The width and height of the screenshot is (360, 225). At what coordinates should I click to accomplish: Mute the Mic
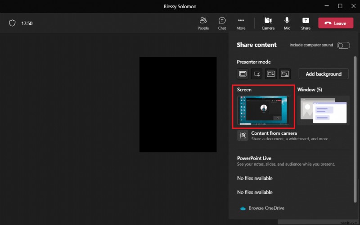click(x=287, y=23)
